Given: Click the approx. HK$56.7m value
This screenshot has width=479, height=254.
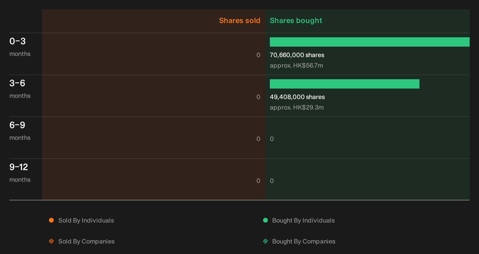Looking at the screenshot, I should coord(296,66).
